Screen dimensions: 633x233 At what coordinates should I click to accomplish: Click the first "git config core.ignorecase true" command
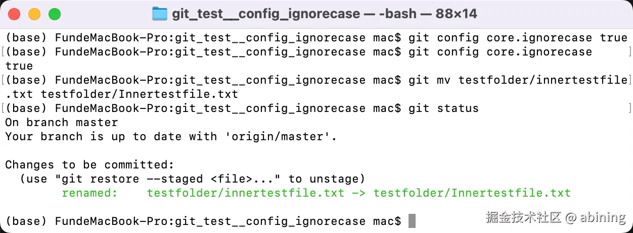click(x=518, y=37)
